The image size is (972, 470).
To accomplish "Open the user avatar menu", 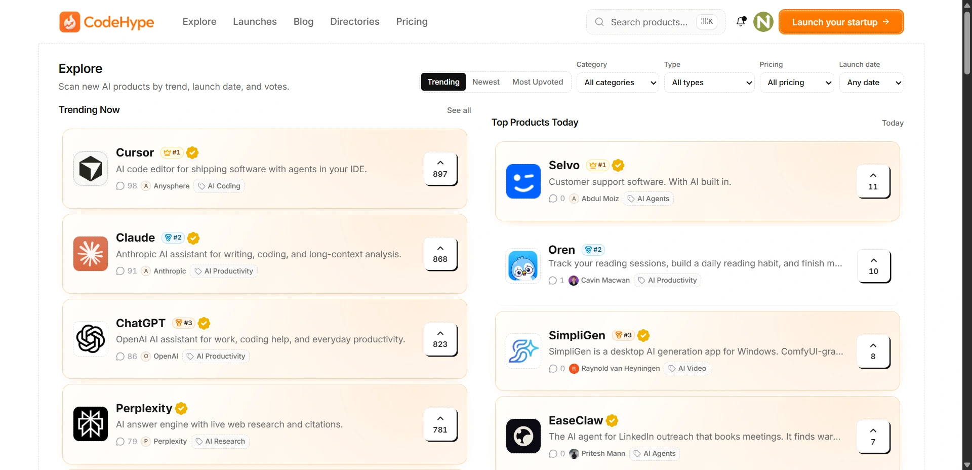I will 763,22.
